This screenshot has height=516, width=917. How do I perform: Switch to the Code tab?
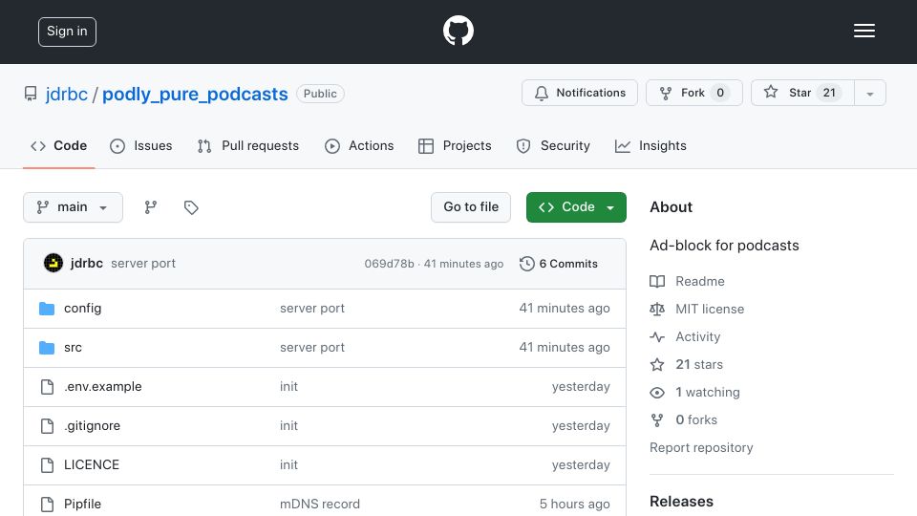click(58, 145)
